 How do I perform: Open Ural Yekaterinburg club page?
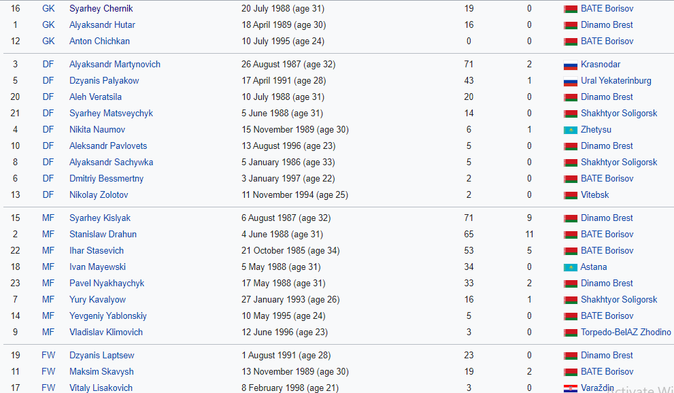pyautogui.click(x=616, y=81)
